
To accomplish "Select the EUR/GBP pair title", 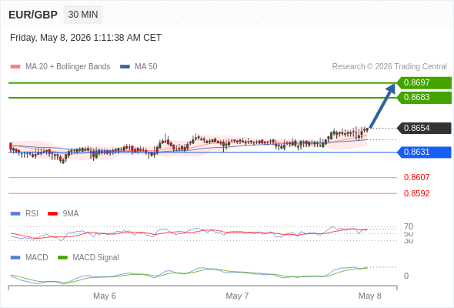I will point(33,15).
